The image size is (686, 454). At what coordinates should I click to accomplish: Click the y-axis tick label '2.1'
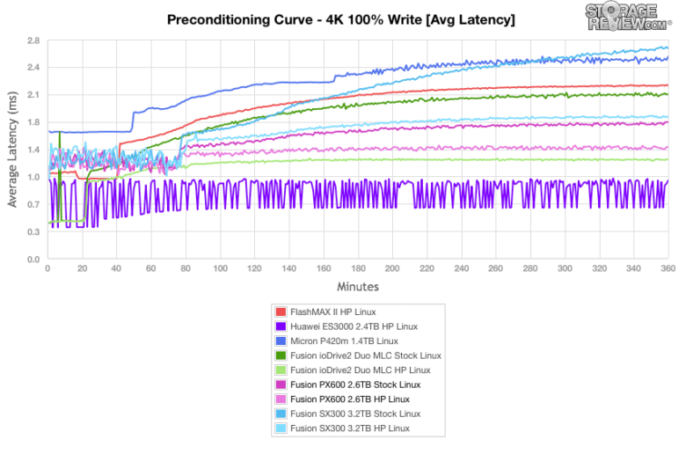click(x=33, y=95)
